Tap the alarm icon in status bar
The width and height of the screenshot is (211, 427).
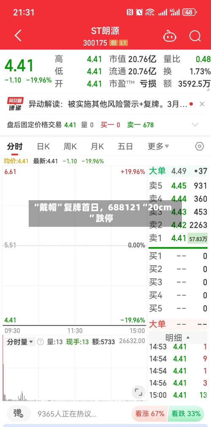(x=139, y=12)
